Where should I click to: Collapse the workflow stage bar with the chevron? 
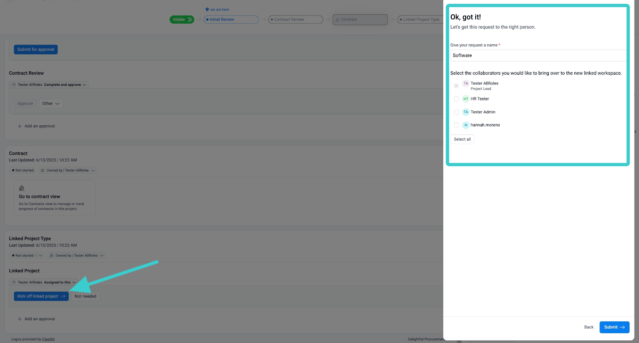pos(319,35)
